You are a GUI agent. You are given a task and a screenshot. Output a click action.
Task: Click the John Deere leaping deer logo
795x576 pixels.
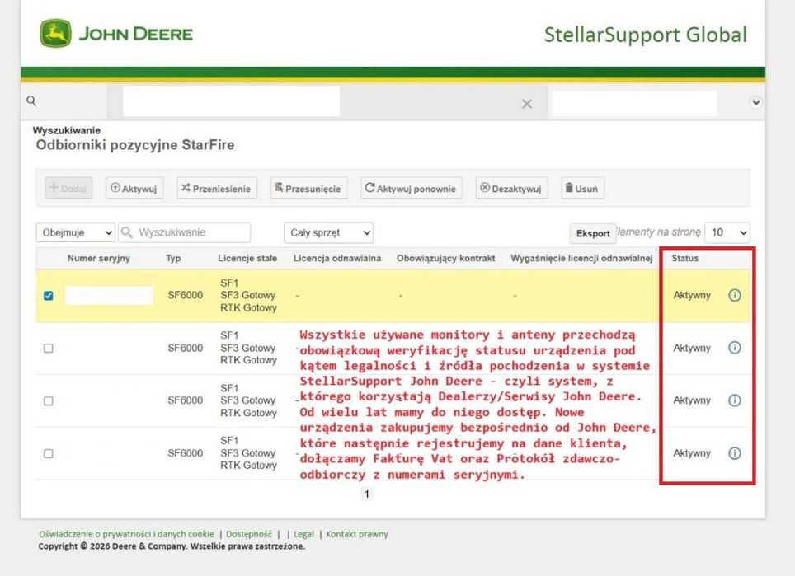[55, 34]
